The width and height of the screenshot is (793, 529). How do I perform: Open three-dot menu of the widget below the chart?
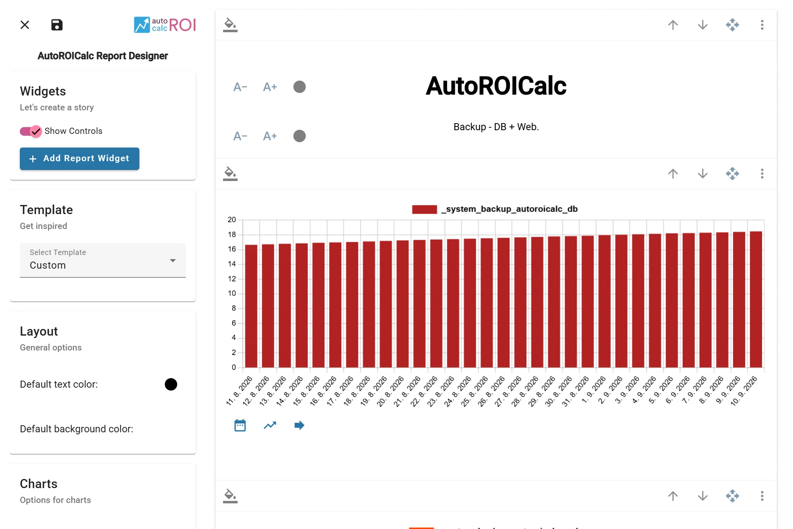(x=762, y=496)
